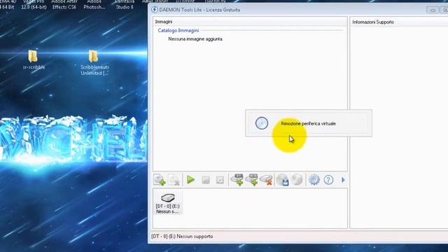Image resolution: width=448 pixels, height=252 pixels.
Task: Click the Adobe After Effects CS6 desktop shortcut
Action: point(64,5)
